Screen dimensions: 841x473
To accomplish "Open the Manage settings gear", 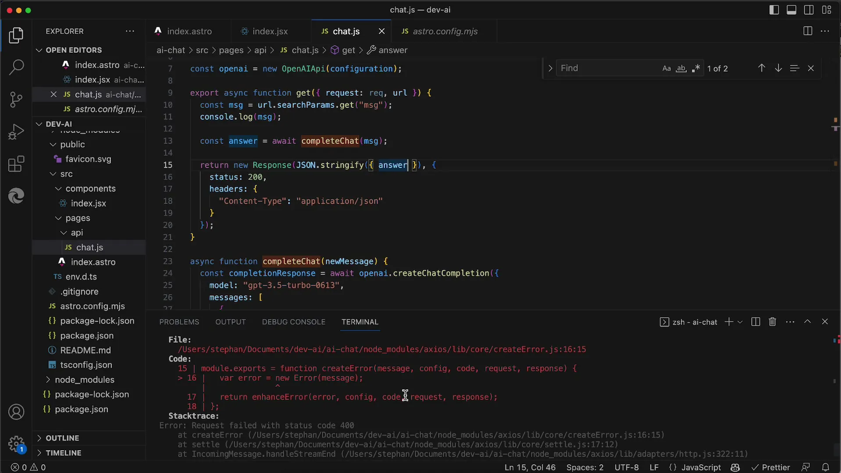I will [x=16, y=444].
